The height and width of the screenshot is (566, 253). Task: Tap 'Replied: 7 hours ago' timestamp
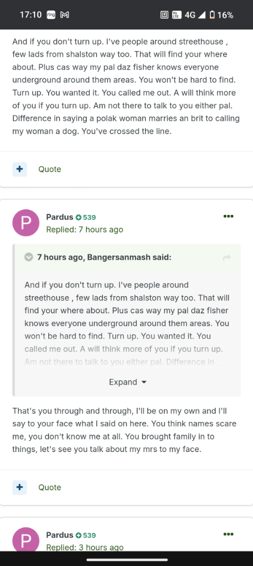(85, 230)
